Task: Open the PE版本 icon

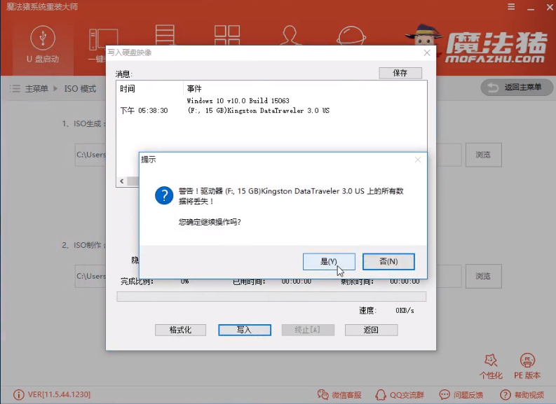Action: tap(527, 365)
